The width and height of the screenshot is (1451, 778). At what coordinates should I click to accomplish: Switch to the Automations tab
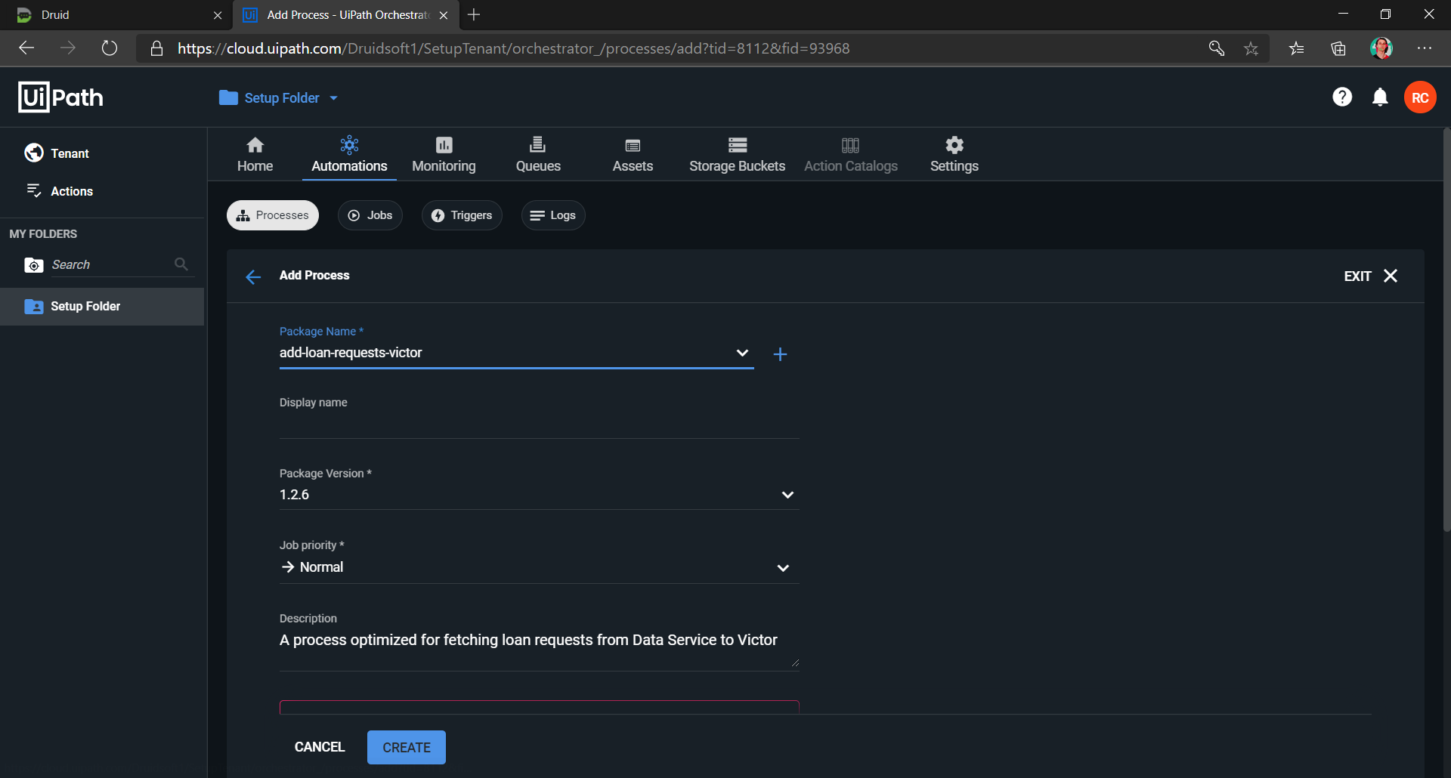(x=349, y=155)
